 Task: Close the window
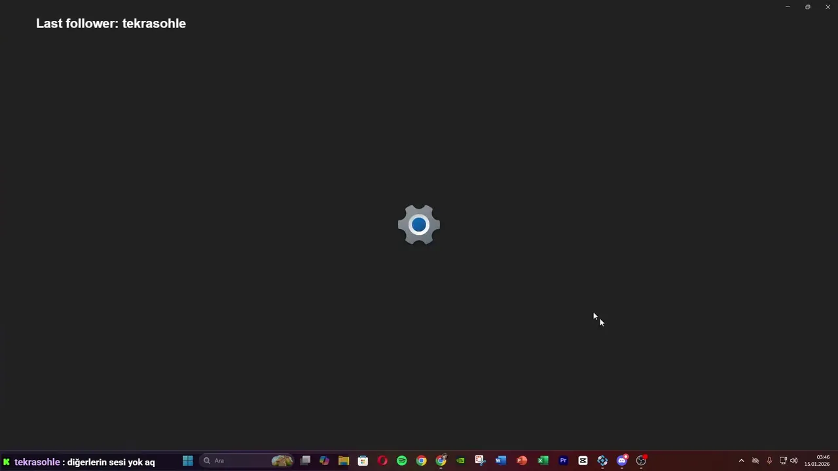point(828,7)
